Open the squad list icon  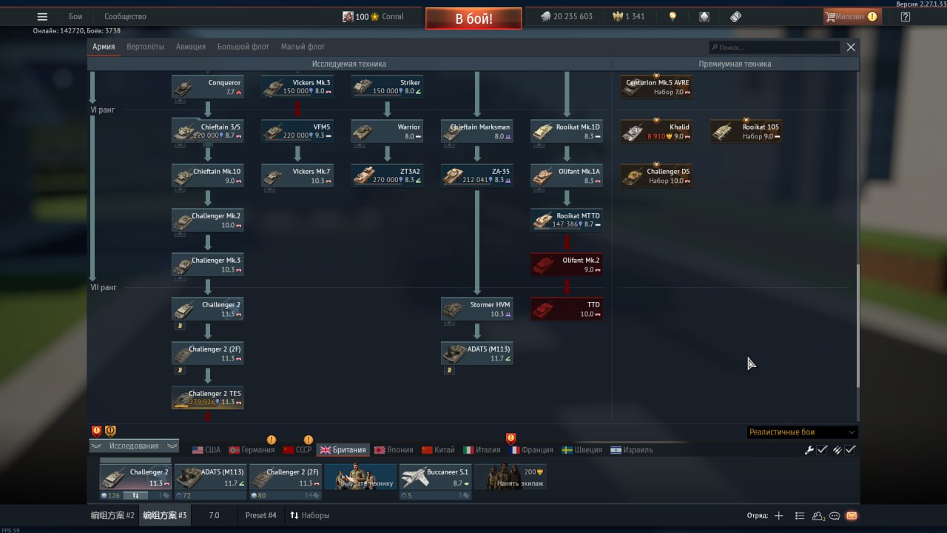coord(800,516)
